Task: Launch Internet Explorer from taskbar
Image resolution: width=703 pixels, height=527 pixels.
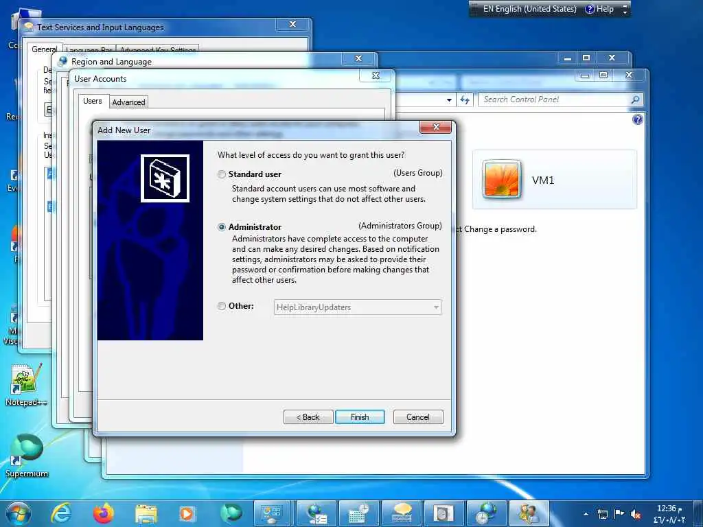Action: (61, 513)
